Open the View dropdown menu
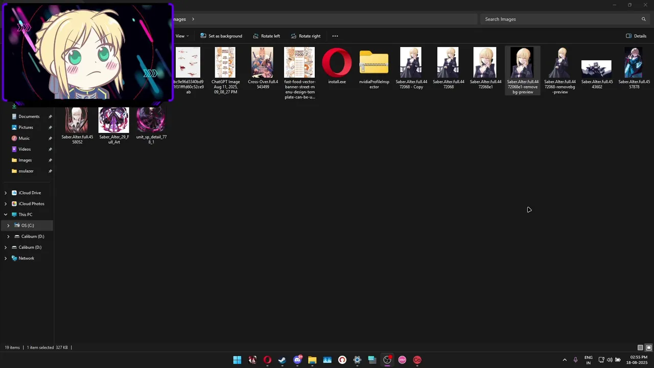The image size is (654, 368). click(x=182, y=36)
